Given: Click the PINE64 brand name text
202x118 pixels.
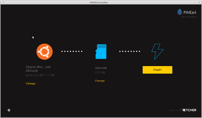Looking at the screenshot, I should pos(190,13).
